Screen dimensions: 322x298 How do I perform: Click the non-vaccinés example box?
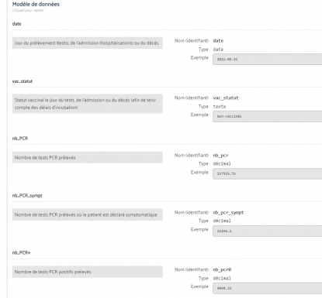(268, 116)
